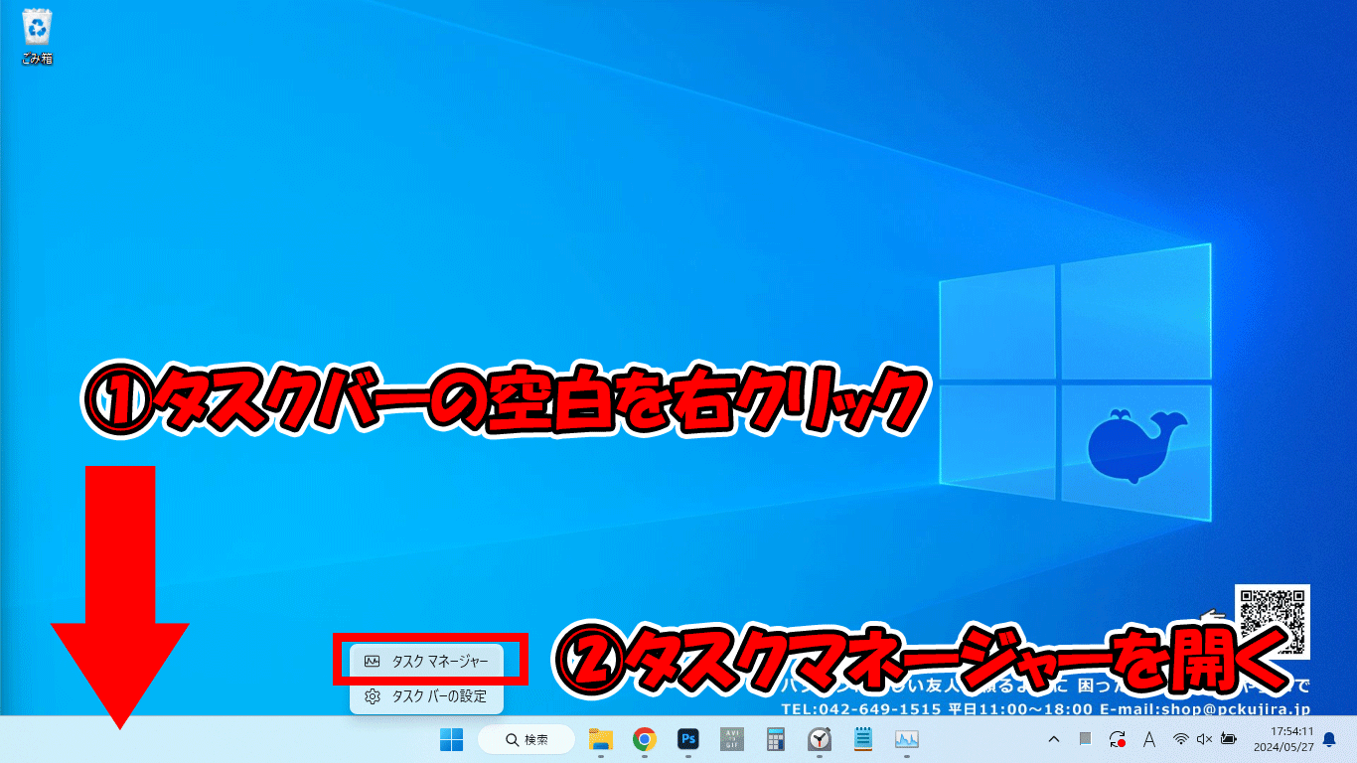This screenshot has height=763, width=1357.
Task: Launch Adobe Photoshop from the taskbar
Action: (x=687, y=739)
